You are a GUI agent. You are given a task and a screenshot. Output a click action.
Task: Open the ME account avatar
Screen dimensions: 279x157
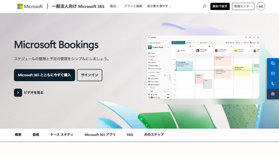[x=261, y=7]
